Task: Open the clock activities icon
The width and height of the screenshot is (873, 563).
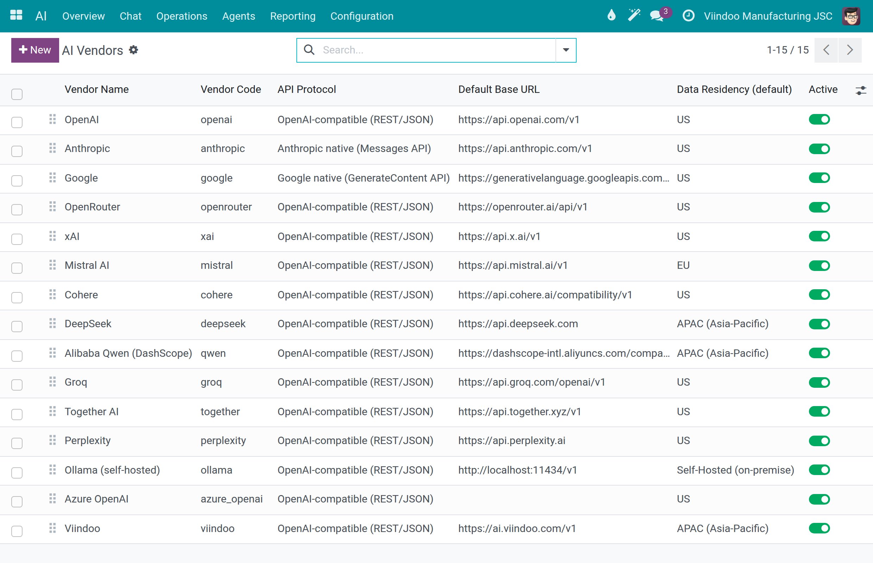Action: click(688, 16)
